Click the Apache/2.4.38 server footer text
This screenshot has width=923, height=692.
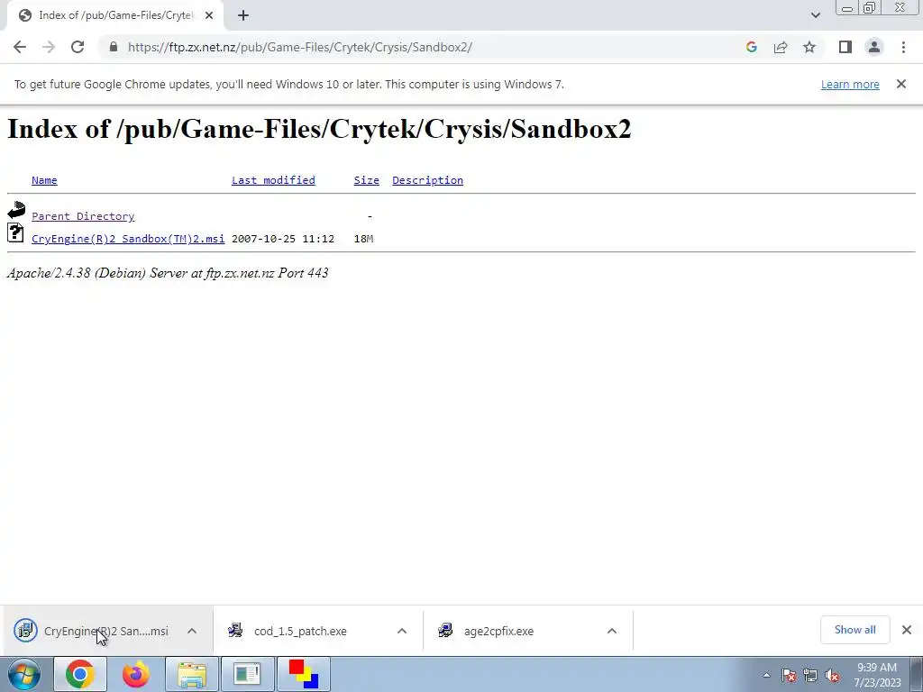168,272
